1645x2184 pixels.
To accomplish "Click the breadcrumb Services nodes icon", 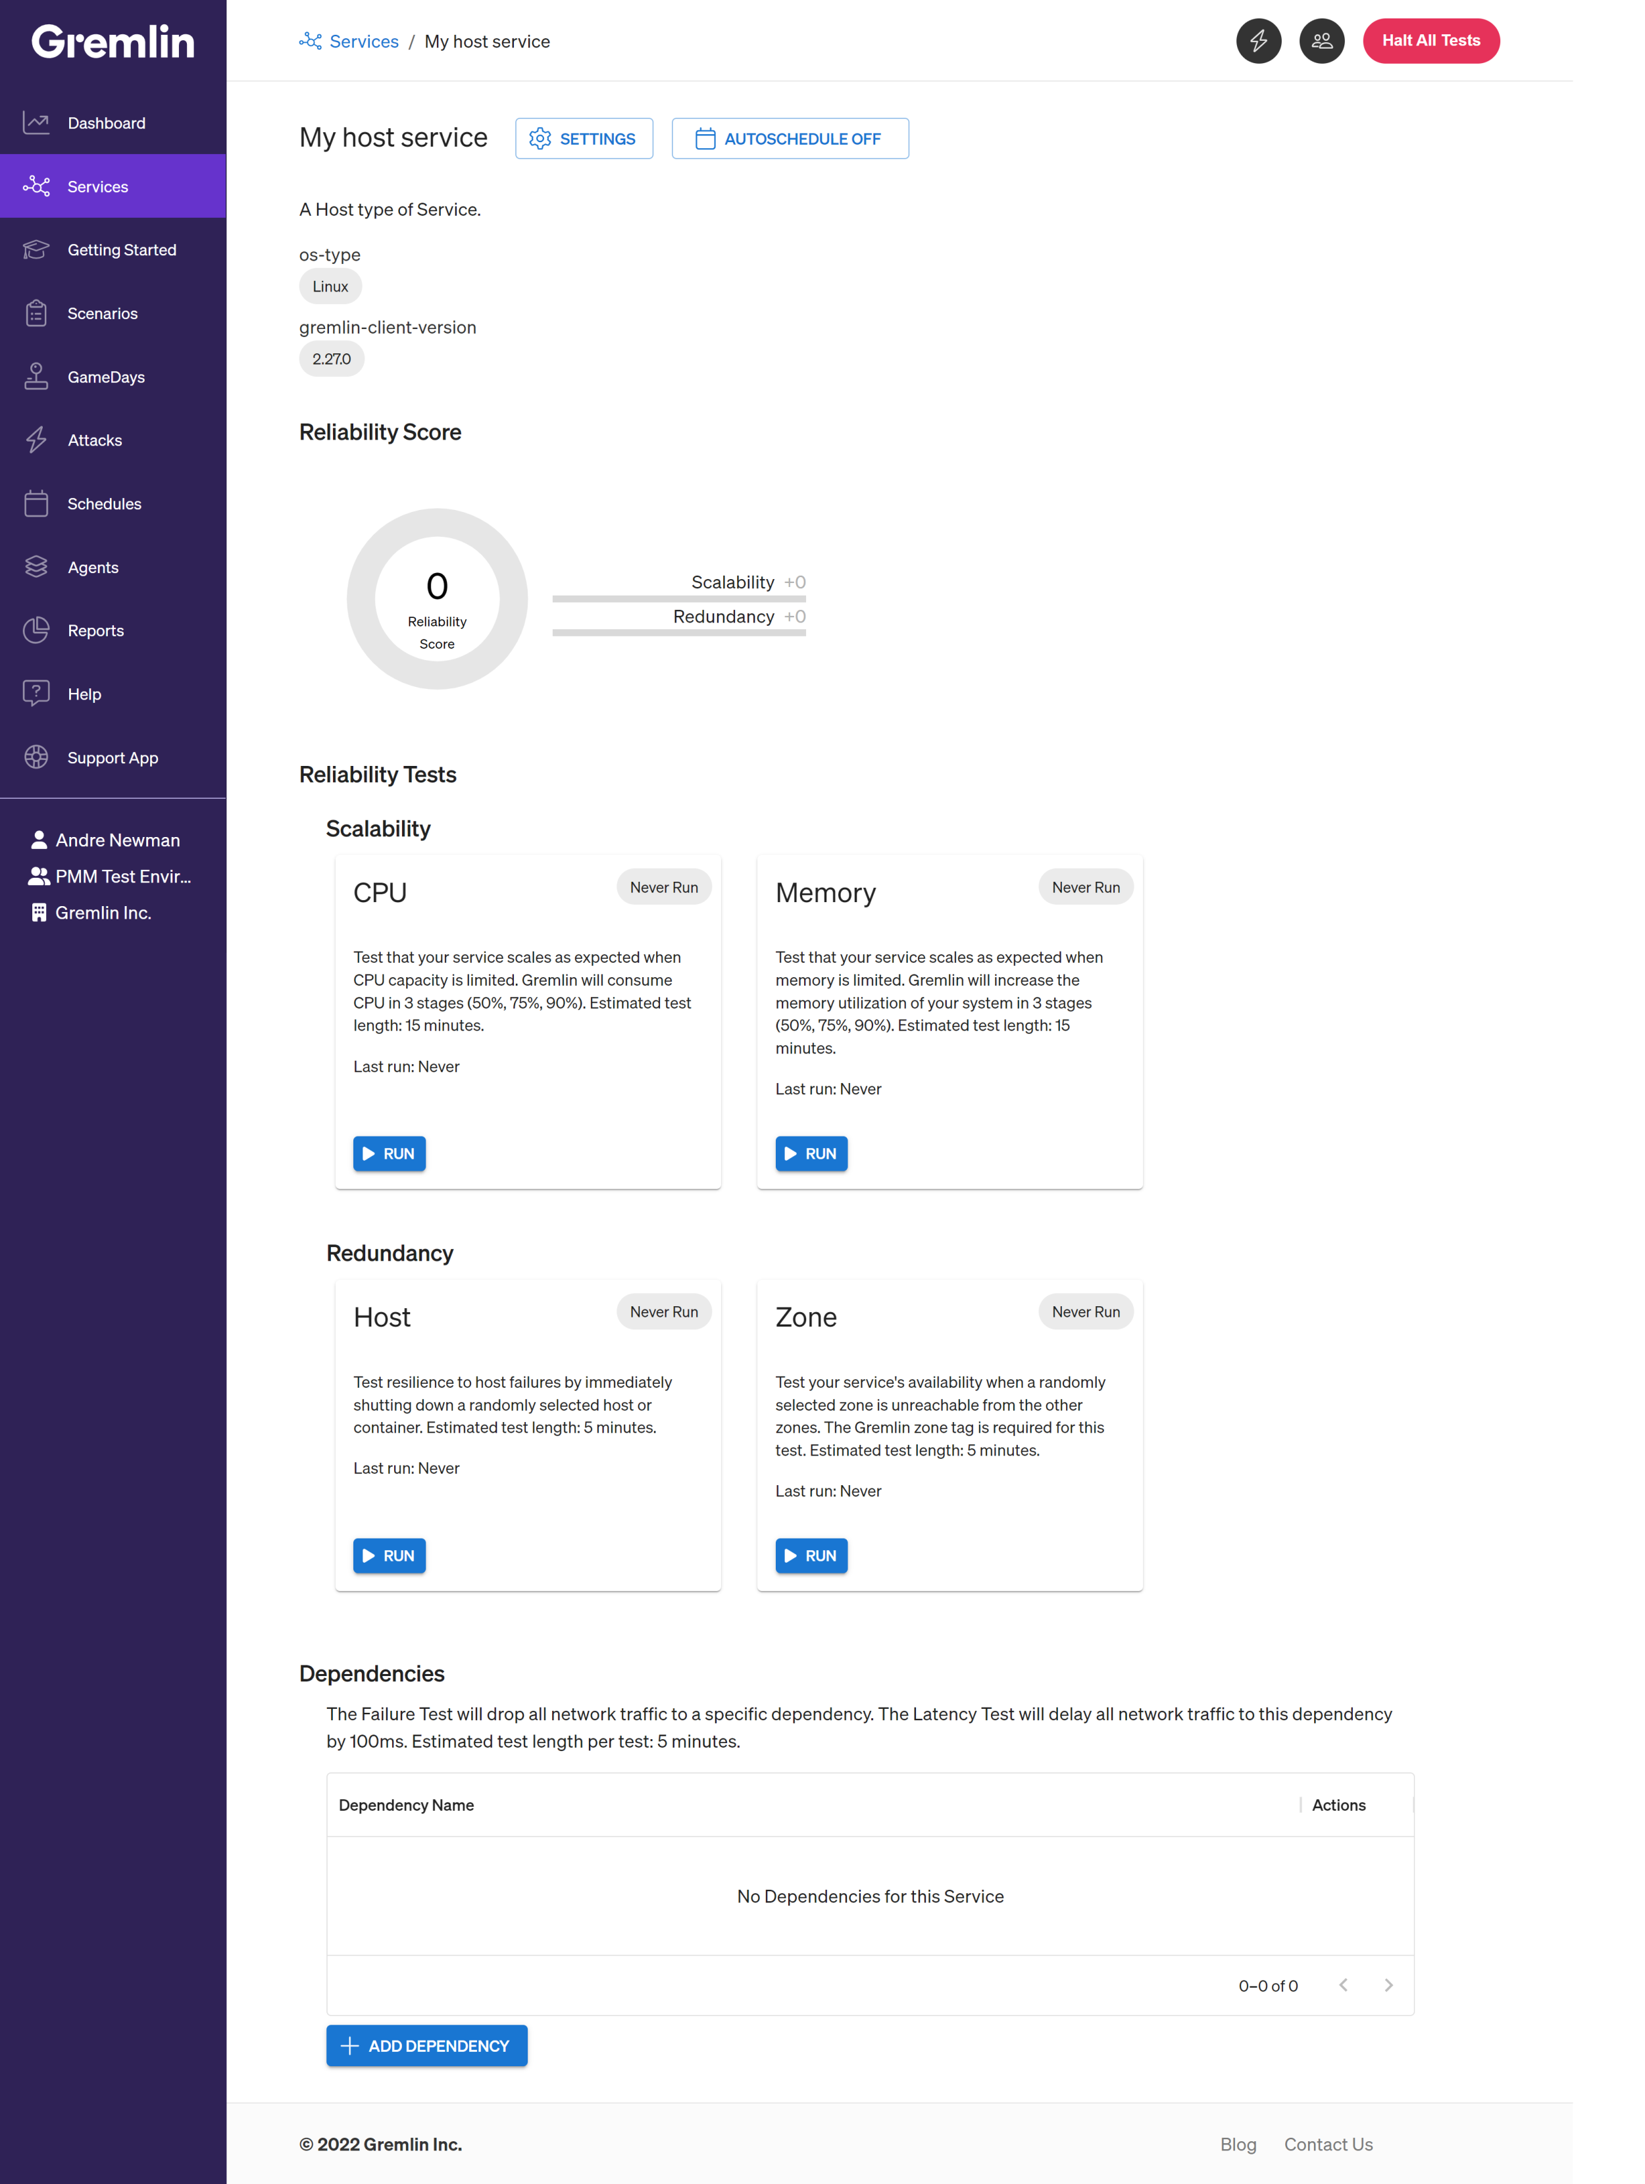I will (310, 41).
